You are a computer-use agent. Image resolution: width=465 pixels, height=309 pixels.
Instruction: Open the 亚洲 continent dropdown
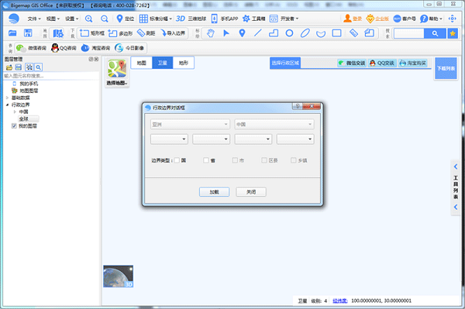(x=190, y=125)
